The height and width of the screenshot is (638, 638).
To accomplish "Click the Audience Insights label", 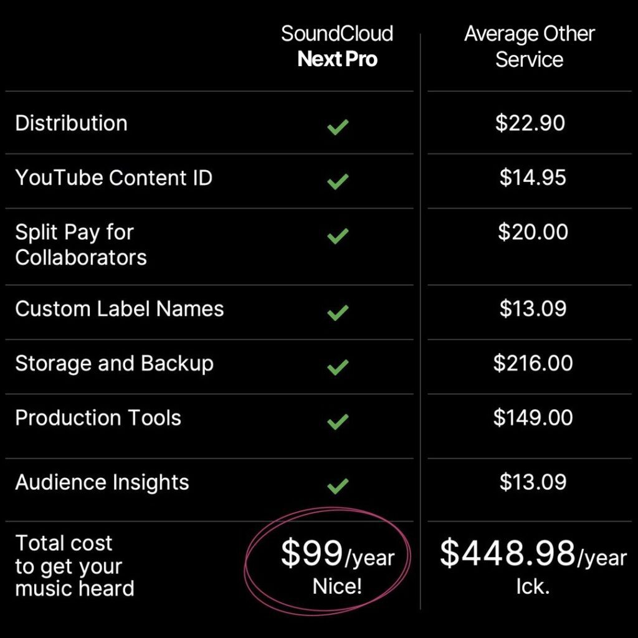I will point(102,482).
